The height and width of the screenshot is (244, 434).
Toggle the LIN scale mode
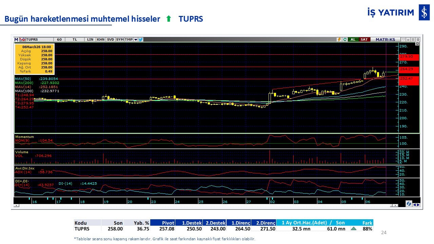[90, 39]
